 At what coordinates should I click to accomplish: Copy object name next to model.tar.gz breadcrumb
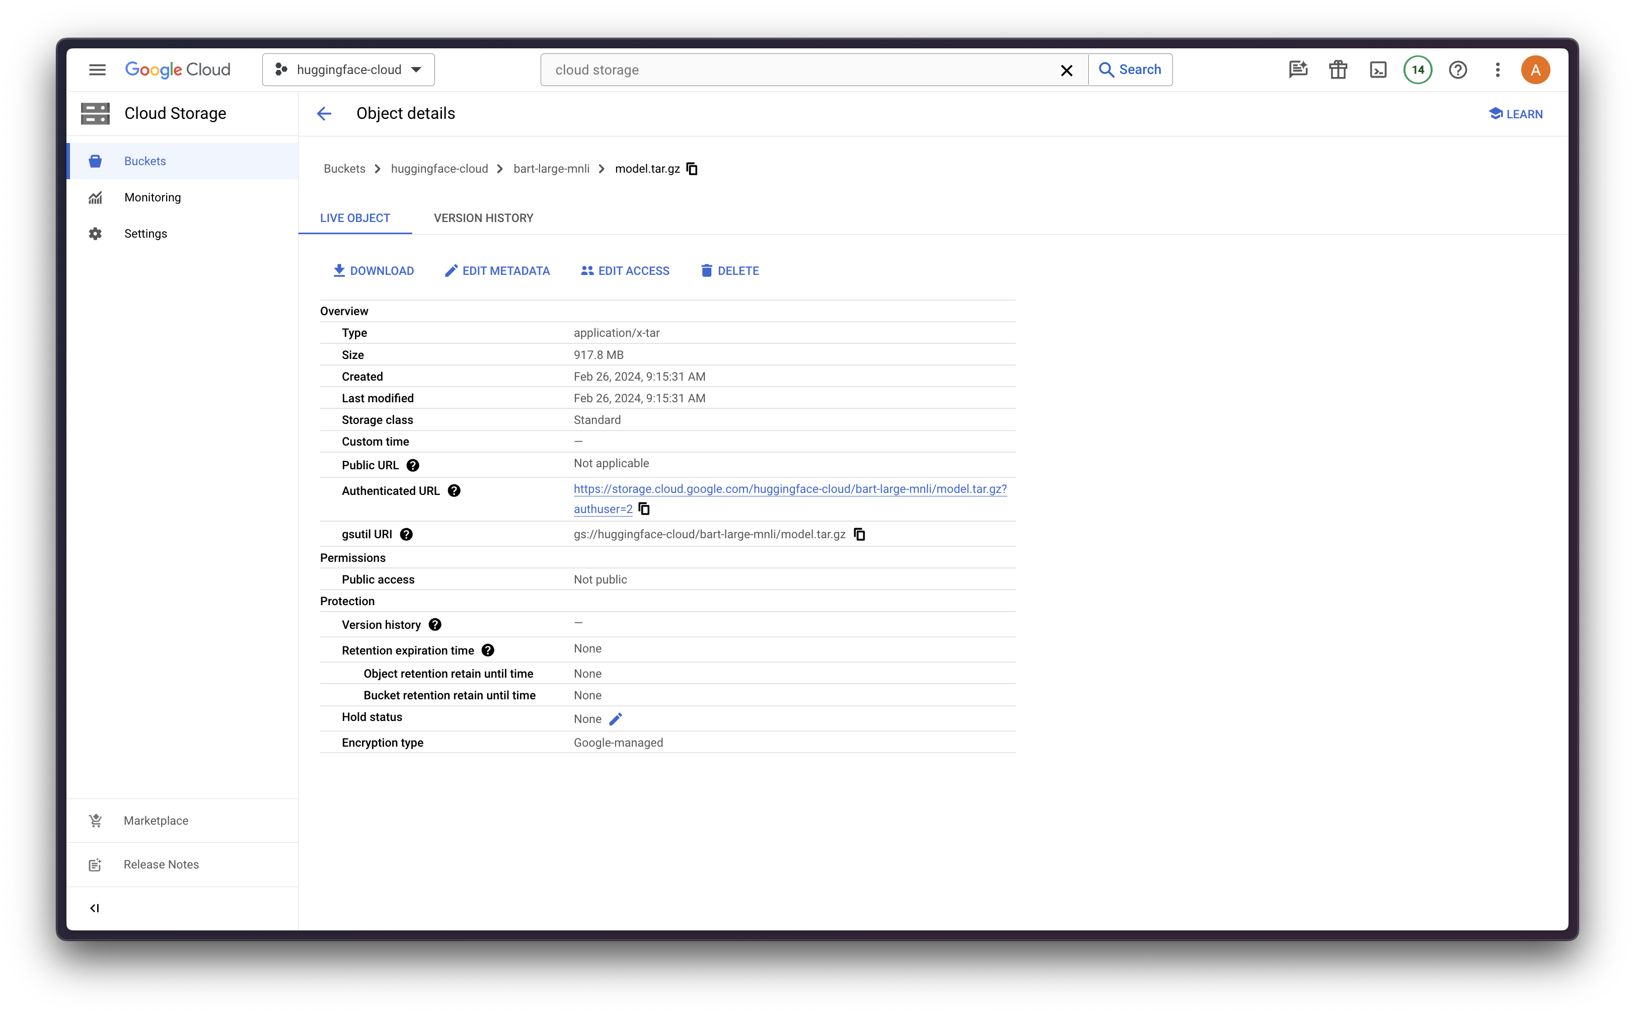(x=692, y=169)
